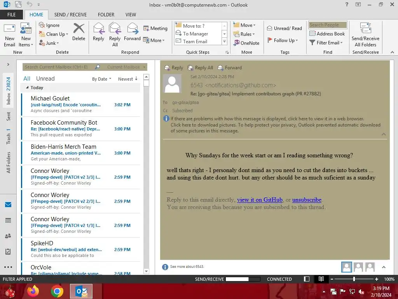Open the Current Mailbox scope dropdown
Image resolution: width=398 pixels, height=299 pixels.
(126, 67)
